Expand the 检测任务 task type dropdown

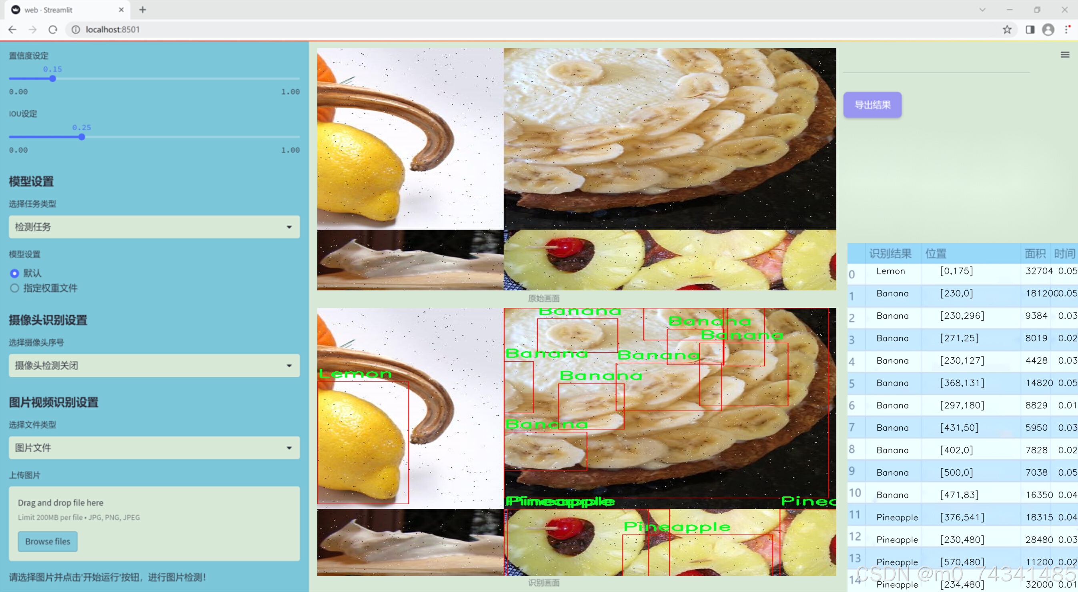pyautogui.click(x=154, y=227)
